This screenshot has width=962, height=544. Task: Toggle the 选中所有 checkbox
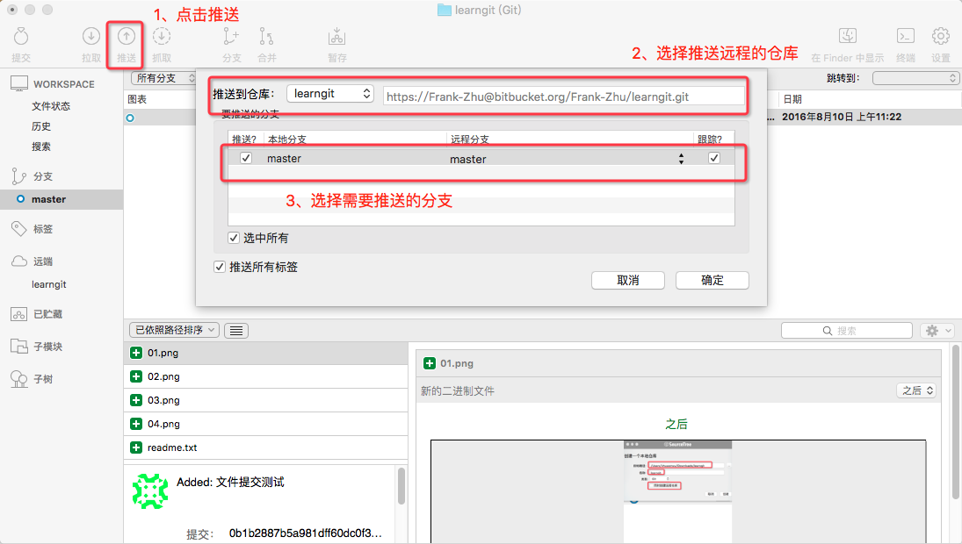234,238
